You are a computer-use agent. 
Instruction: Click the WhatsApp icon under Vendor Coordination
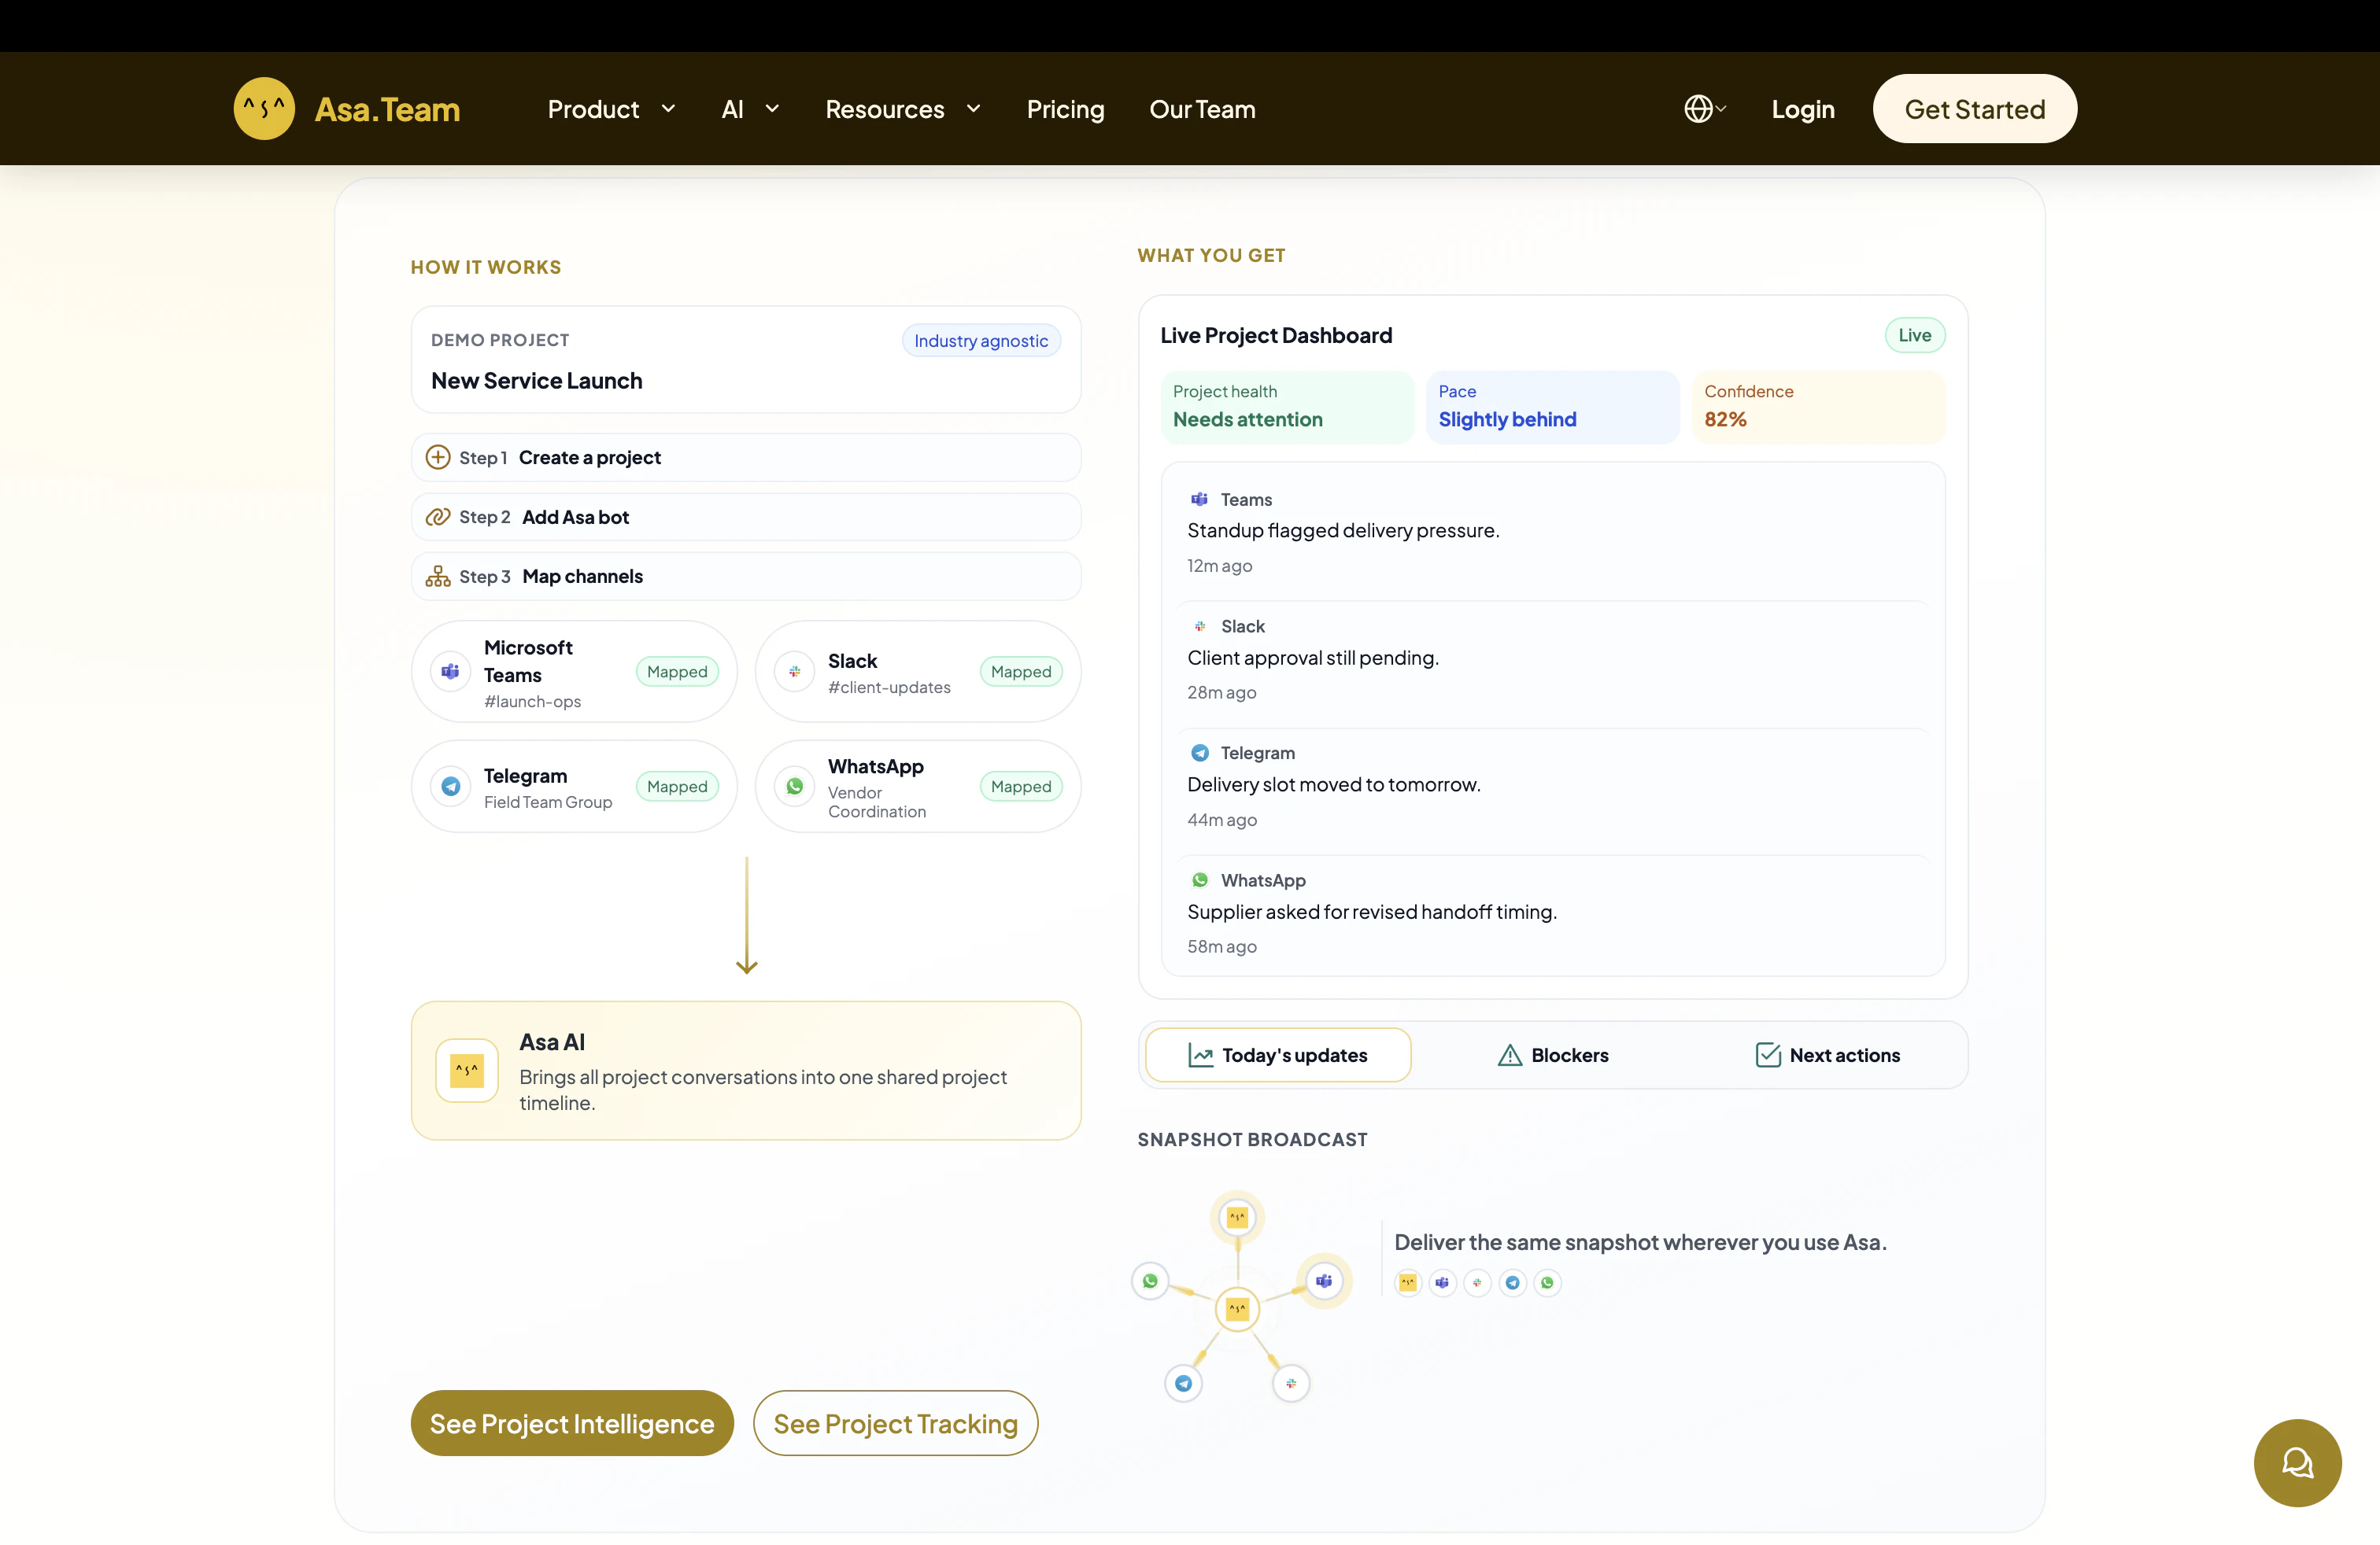(794, 787)
